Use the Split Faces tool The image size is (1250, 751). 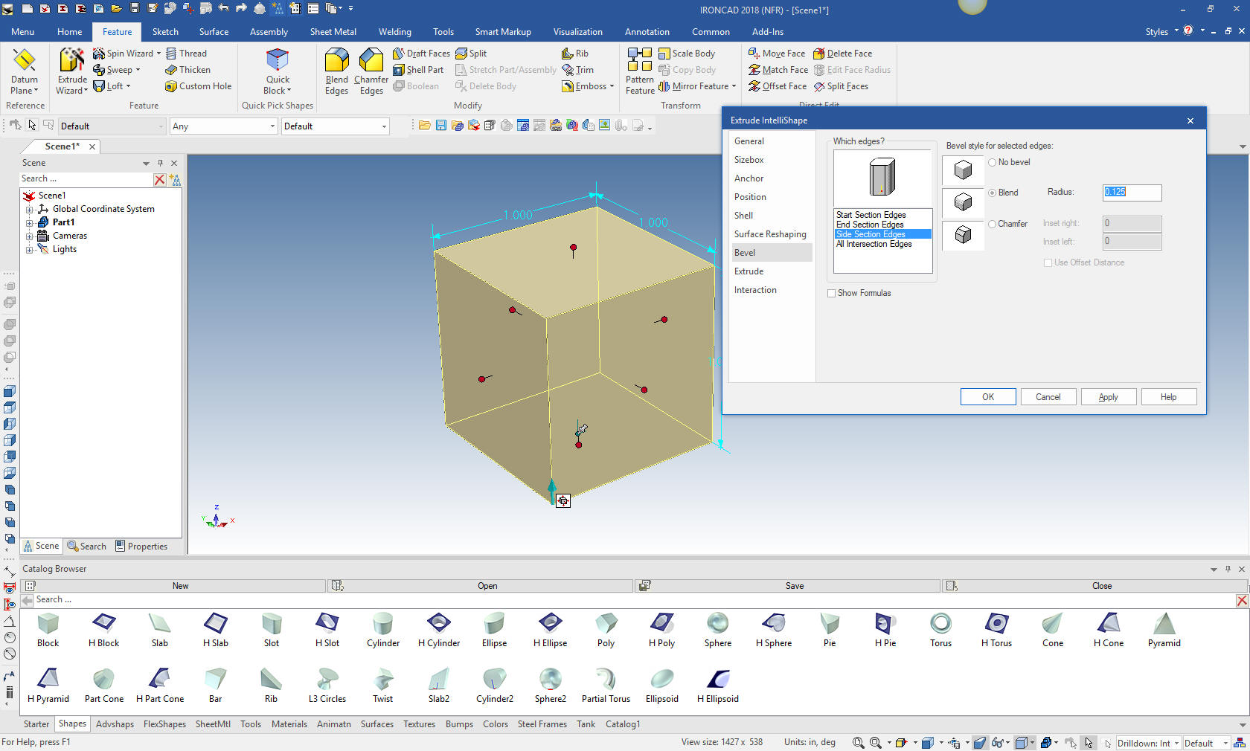tap(841, 86)
